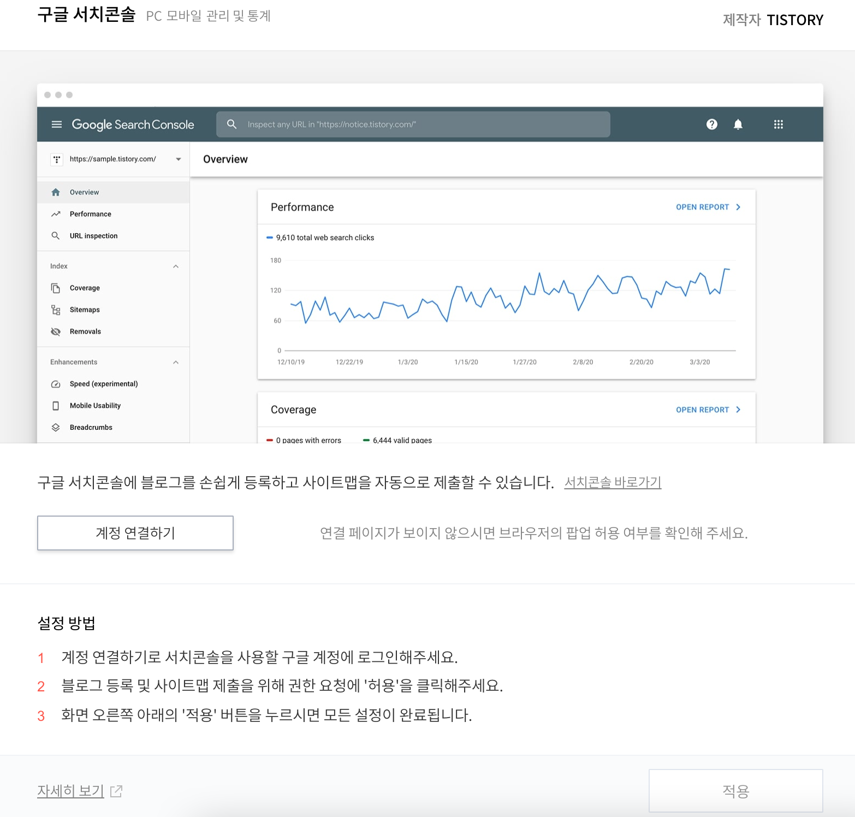Select Mobile Usability in the sidebar

(114, 406)
